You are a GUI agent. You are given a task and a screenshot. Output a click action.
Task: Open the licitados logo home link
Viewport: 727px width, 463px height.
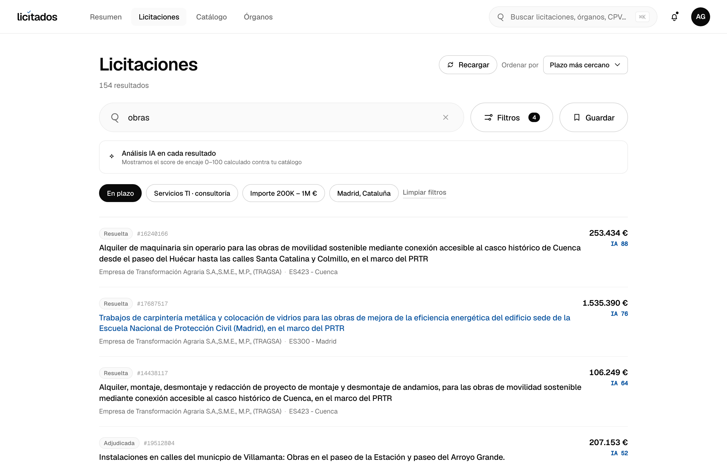37,17
